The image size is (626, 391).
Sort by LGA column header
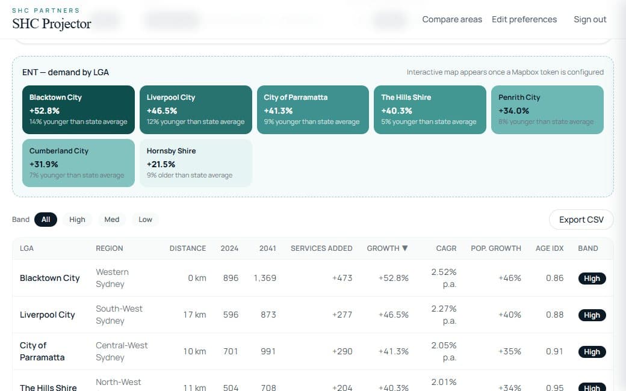26,248
